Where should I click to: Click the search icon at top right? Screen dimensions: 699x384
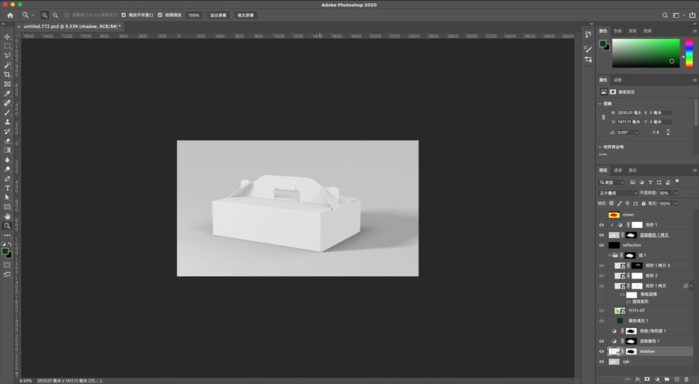click(x=665, y=16)
